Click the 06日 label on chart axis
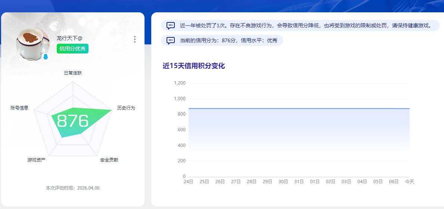The width and height of the screenshot is (444, 209). tap(394, 182)
